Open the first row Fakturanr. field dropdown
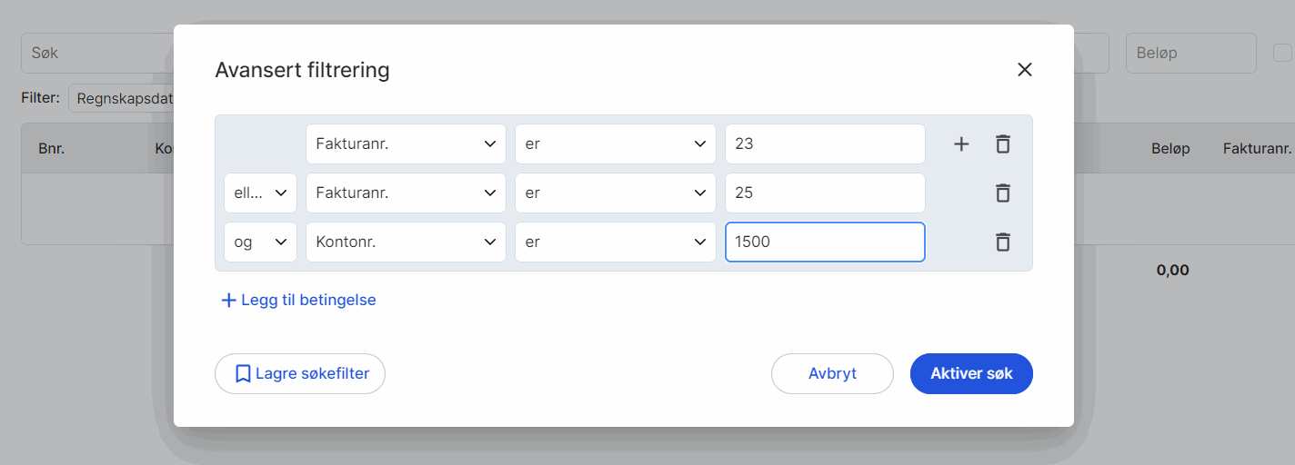This screenshot has height=465, width=1295. pos(406,143)
